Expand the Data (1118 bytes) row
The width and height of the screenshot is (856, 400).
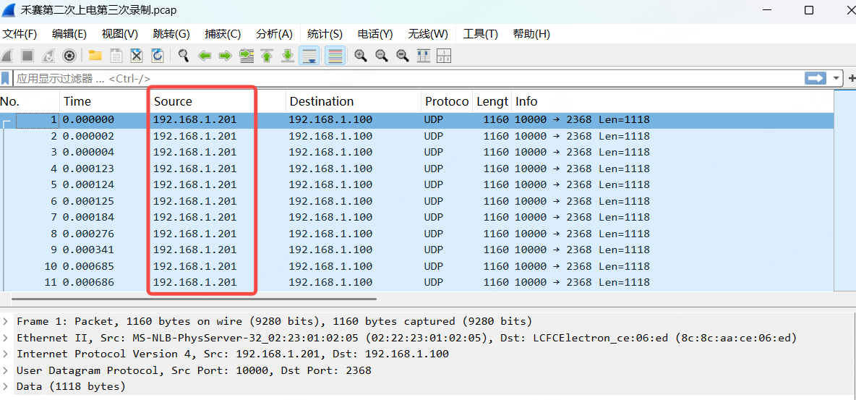coord(6,387)
